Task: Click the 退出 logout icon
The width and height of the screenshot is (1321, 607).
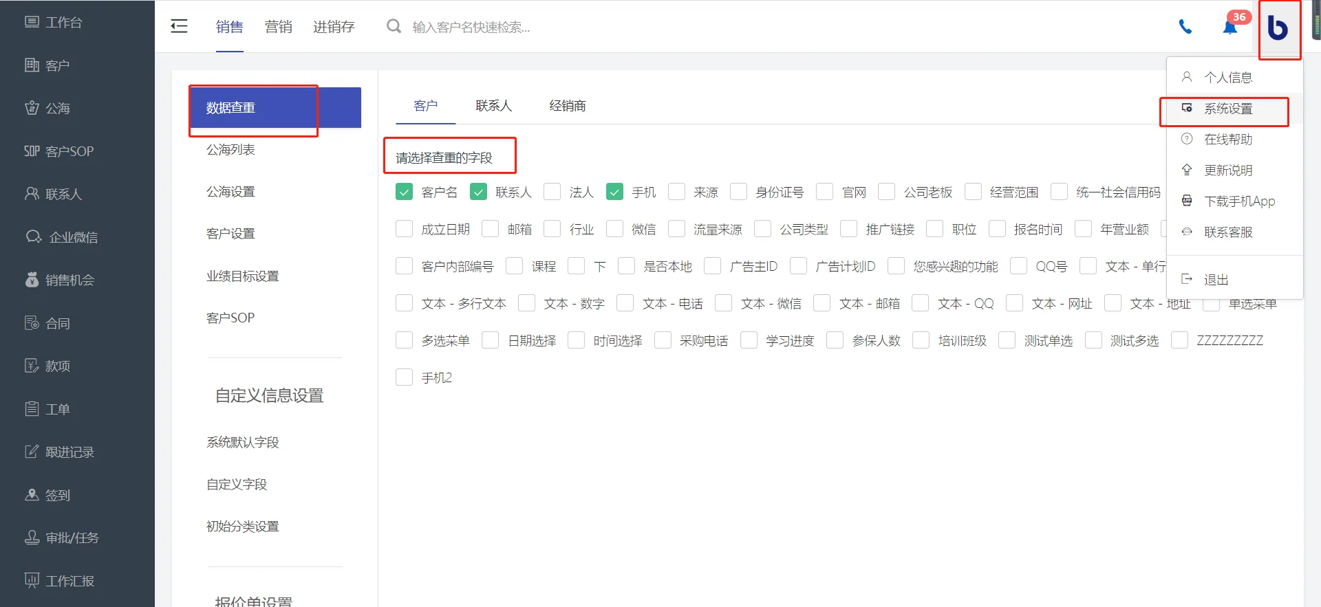Action: point(1187,279)
